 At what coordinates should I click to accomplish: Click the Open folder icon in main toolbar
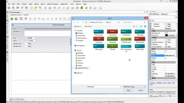(35, 8)
